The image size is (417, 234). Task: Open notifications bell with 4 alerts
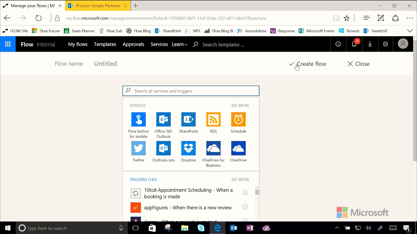pos(354,44)
